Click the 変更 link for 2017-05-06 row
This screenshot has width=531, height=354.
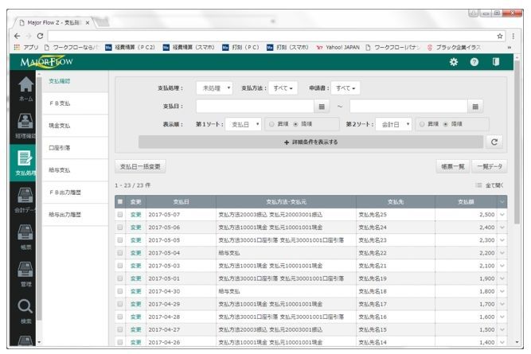pyautogui.click(x=135, y=227)
